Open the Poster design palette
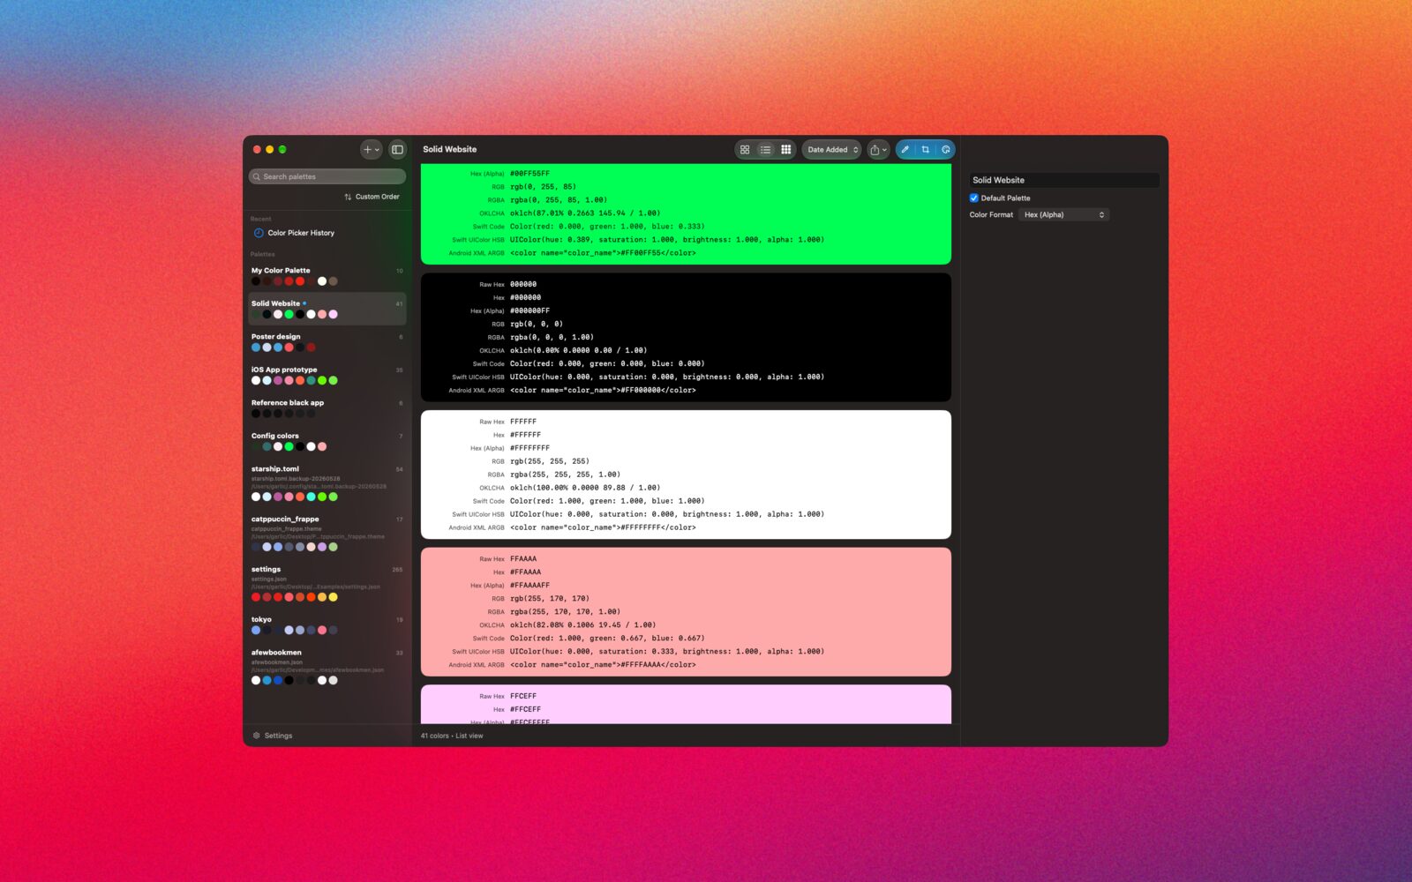The width and height of the screenshot is (1412, 882). coord(327,342)
